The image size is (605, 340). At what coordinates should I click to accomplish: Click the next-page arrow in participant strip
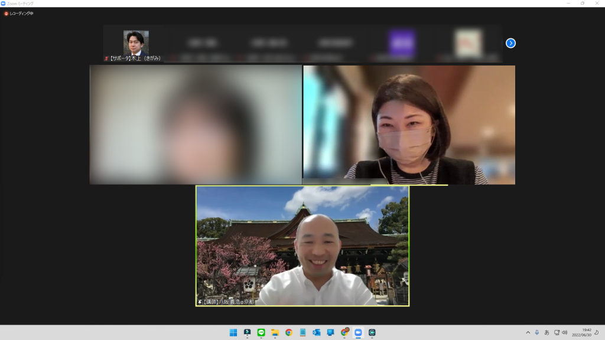tap(510, 43)
